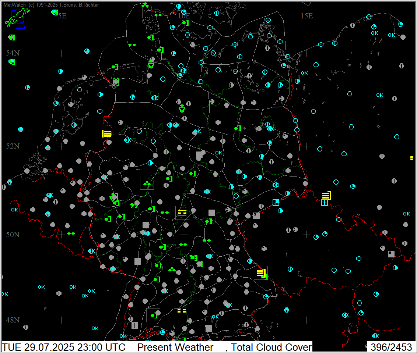Select the boxed yellow fog symbol on the Bavarian-Czech border

pyautogui.click(x=261, y=273)
